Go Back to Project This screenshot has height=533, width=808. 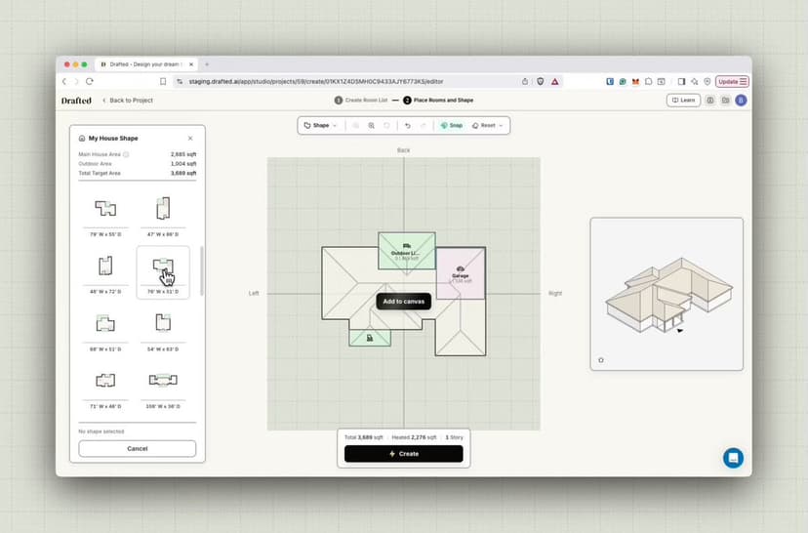coord(127,101)
